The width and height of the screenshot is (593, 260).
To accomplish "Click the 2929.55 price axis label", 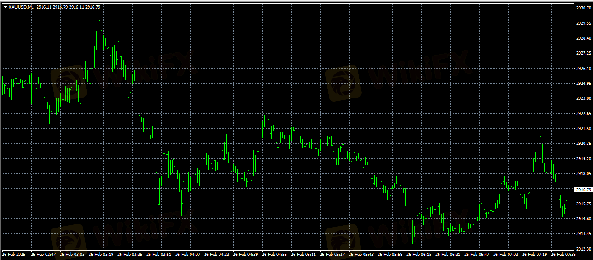I will coord(583,23).
